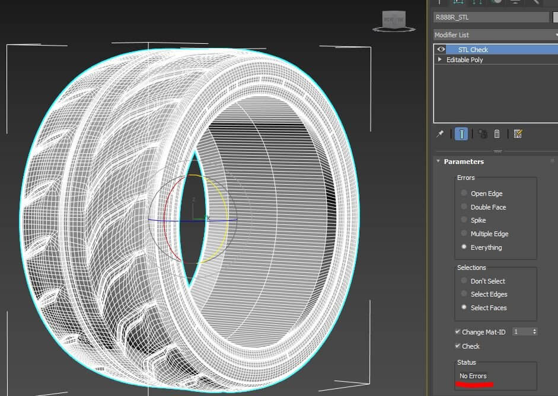Screen dimensions: 558x396
Task: Click the R888R_STL object name field
Action: 491,17
